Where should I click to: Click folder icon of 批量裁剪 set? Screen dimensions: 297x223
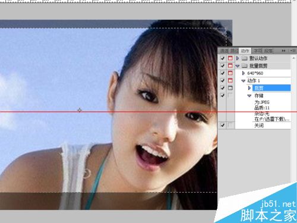click(245, 65)
